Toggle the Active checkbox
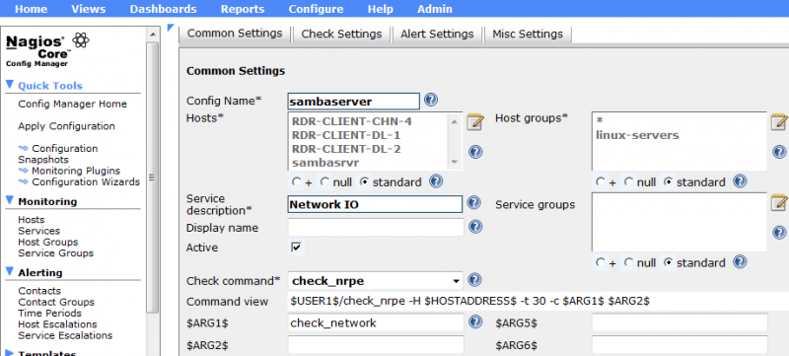The height and width of the screenshot is (356, 789). coord(297,248)
